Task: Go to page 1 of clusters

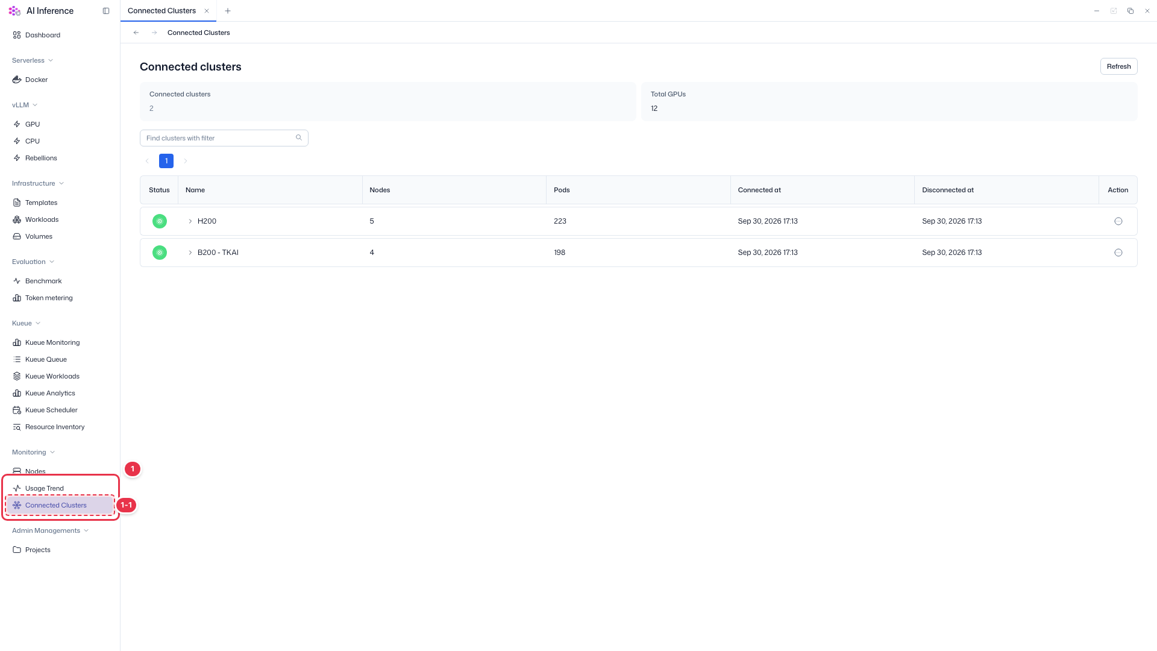Action: pyautogui.click(x=166, y=161)
